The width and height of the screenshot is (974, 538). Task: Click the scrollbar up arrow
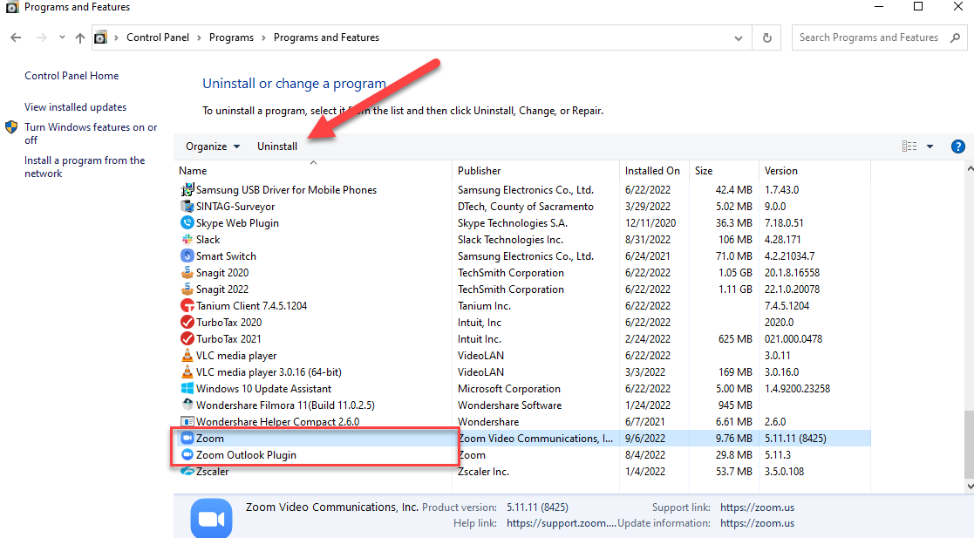(x=970, y=168)
